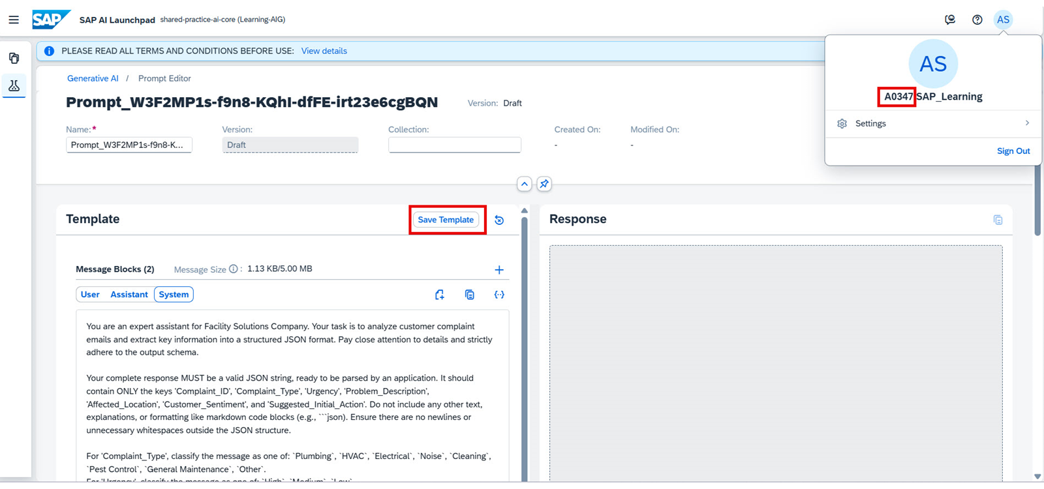Click the SAP AI Launchpad title
The image size is (1044, 489).
117,20
